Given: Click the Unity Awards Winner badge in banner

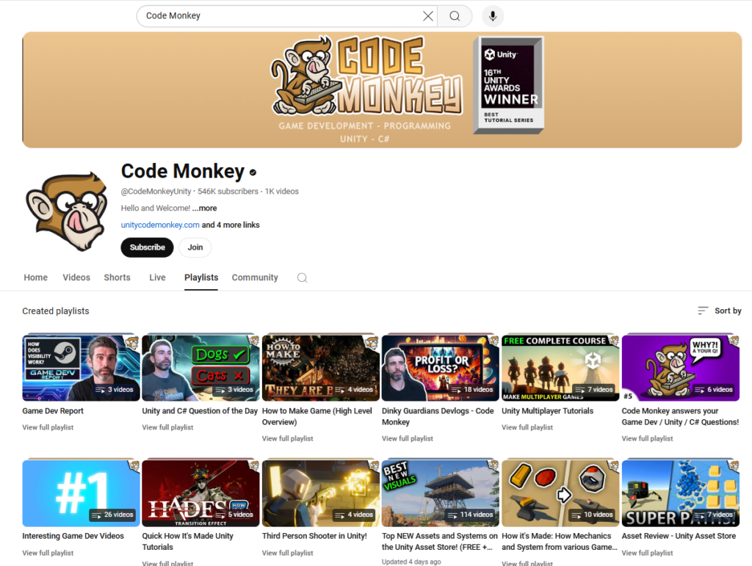Looking at the screenshot, I should [x=509, y=85].
